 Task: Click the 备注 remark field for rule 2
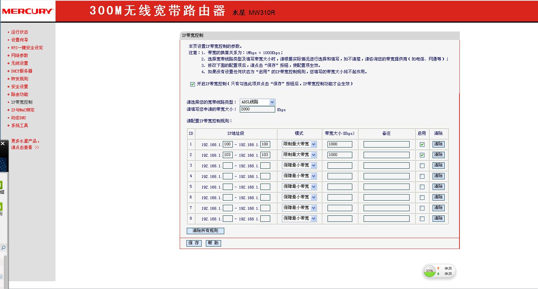tap(387, 155)
